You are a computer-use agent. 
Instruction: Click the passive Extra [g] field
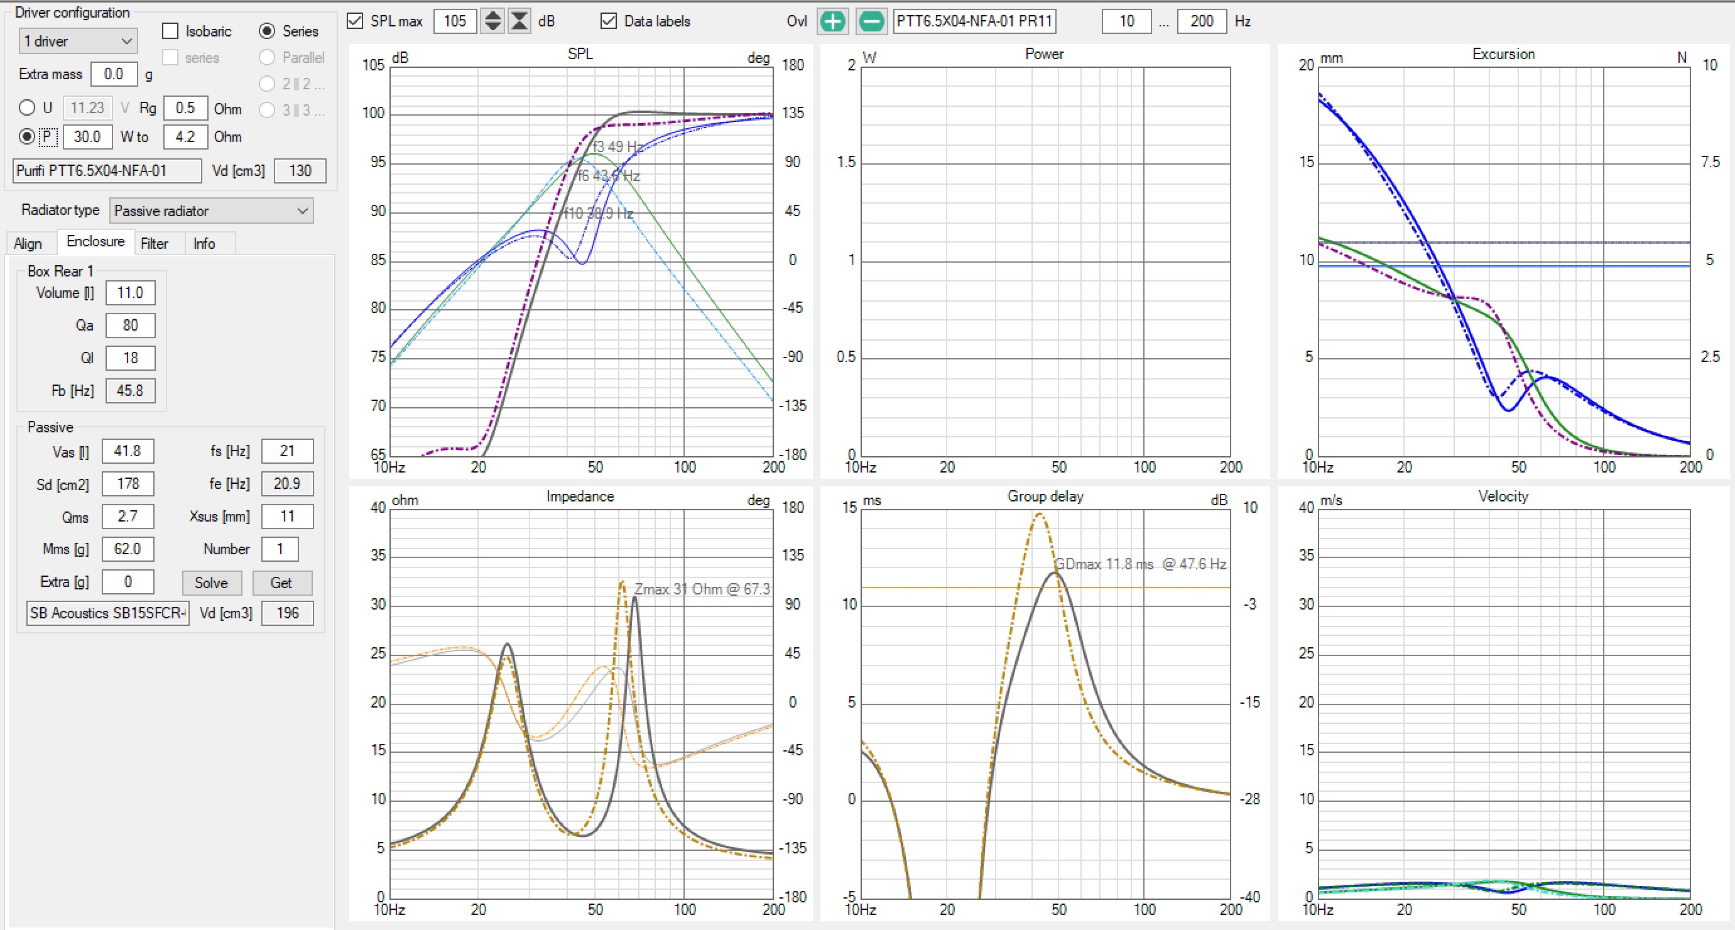click(x=128, y=582)
